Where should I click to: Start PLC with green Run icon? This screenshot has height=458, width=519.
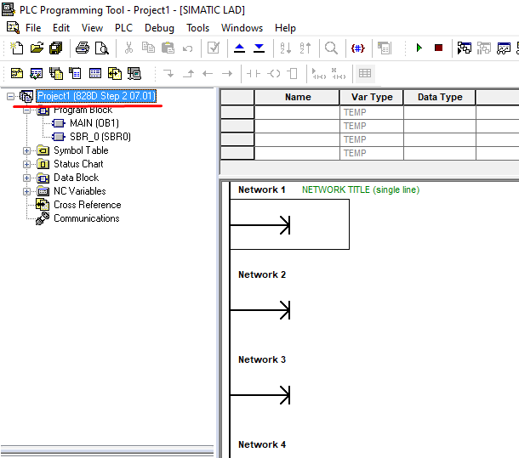pos(419,48)
